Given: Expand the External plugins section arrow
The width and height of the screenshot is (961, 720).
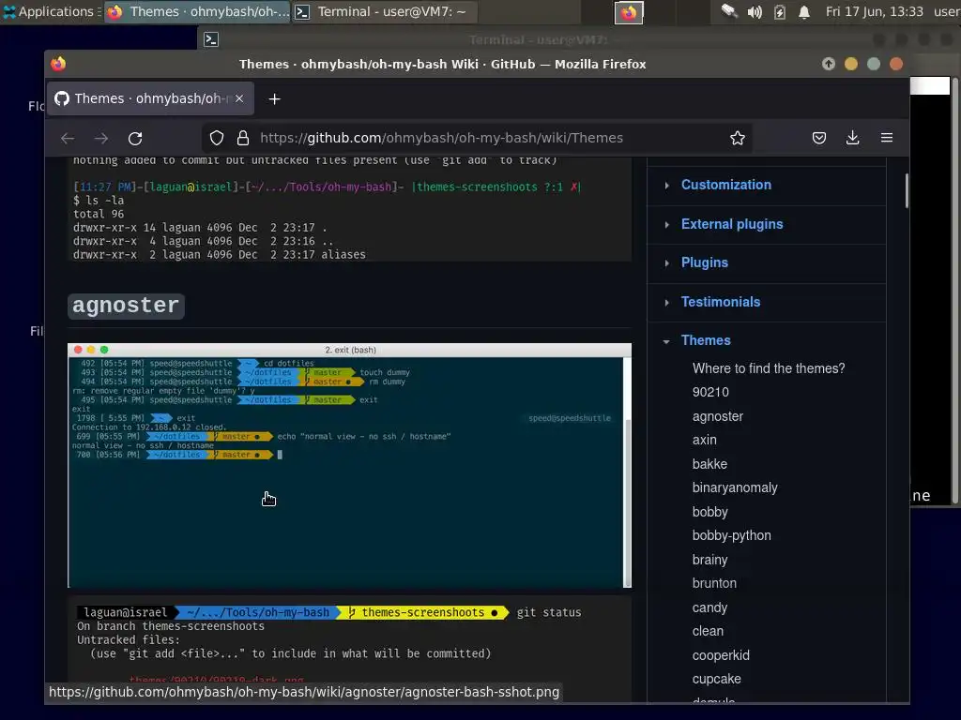Looking at the screenshot, I should [667, 225].
